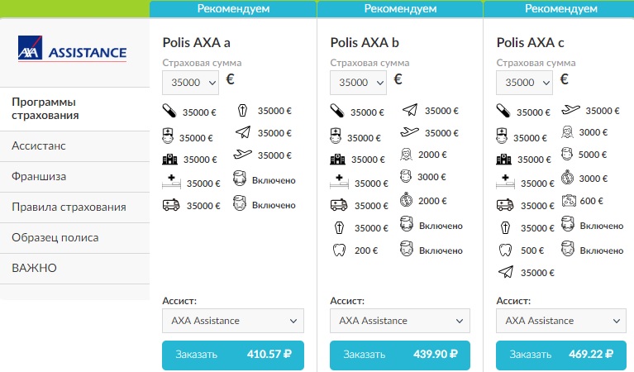Expand the AXA Assistance dropdown in Polis AXA a

pyautogui.click(x=233, y=321)
